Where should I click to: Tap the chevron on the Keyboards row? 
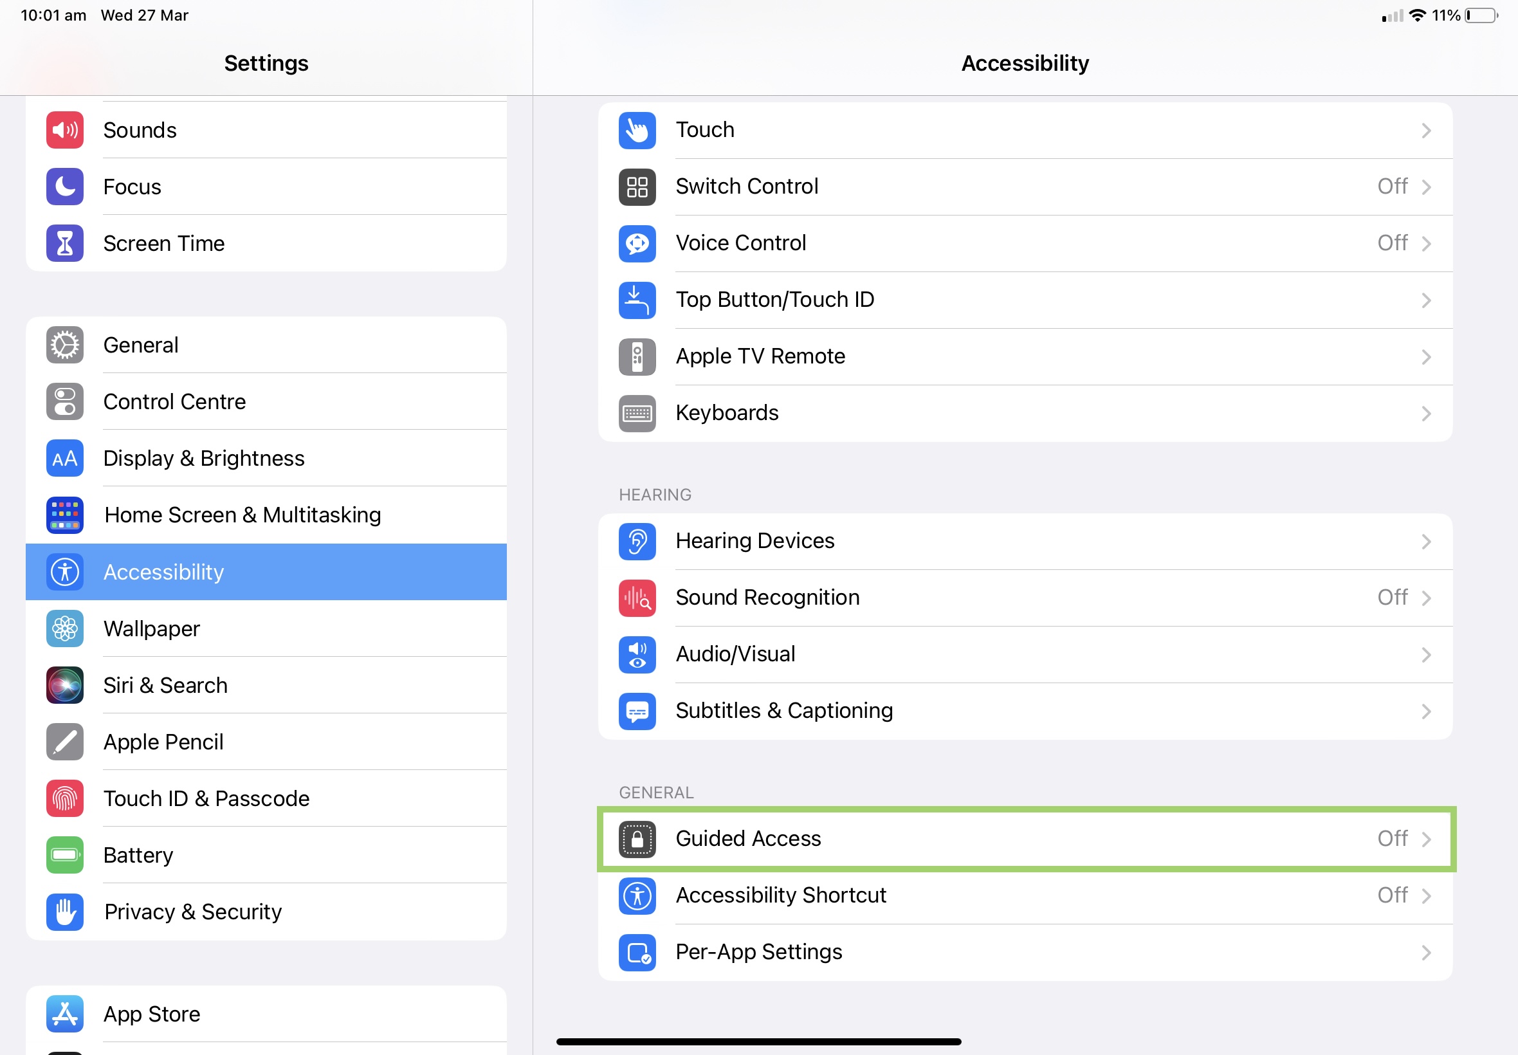click(1426, 414)
